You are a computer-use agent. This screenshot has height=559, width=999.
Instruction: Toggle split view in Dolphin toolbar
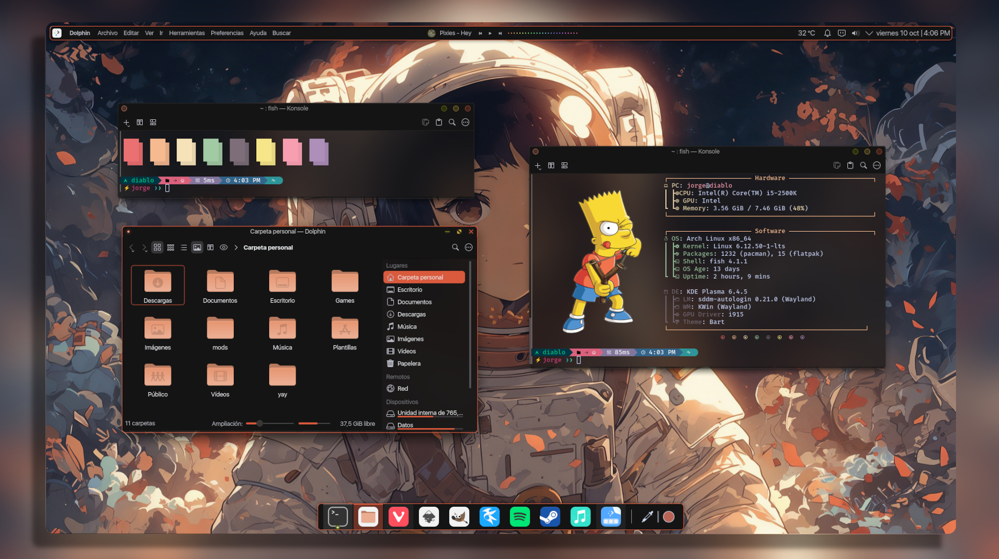[211, 248]
